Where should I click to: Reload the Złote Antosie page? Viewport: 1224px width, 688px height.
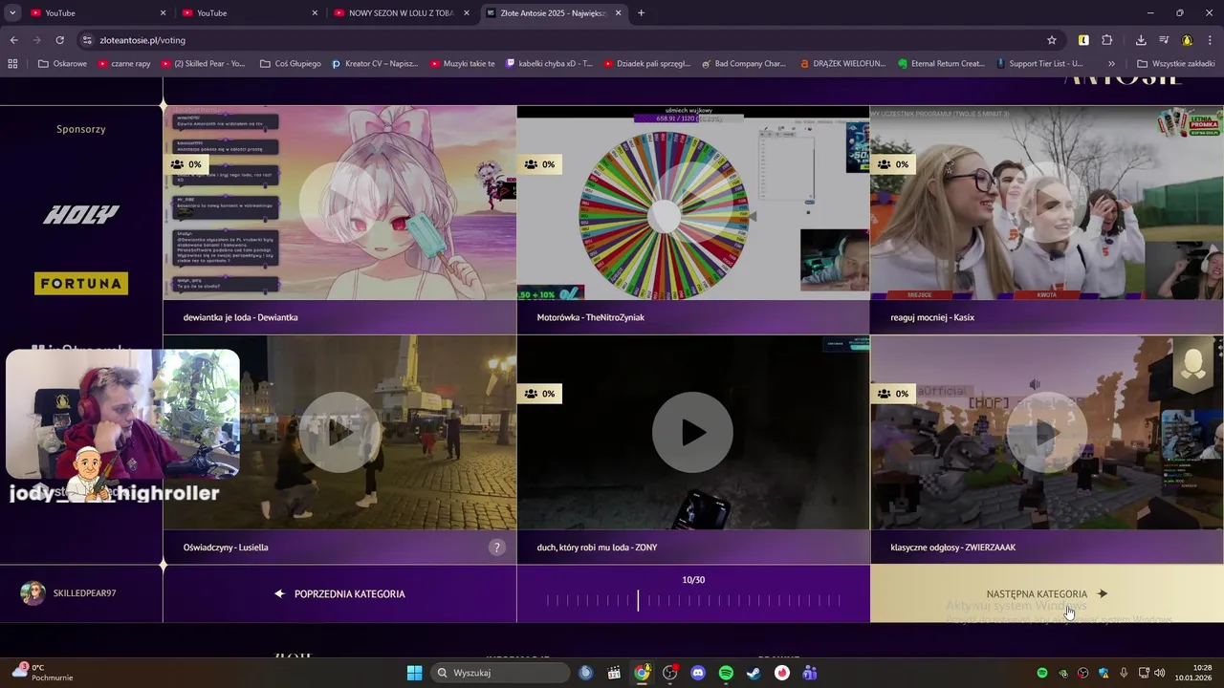click(59, 40)
